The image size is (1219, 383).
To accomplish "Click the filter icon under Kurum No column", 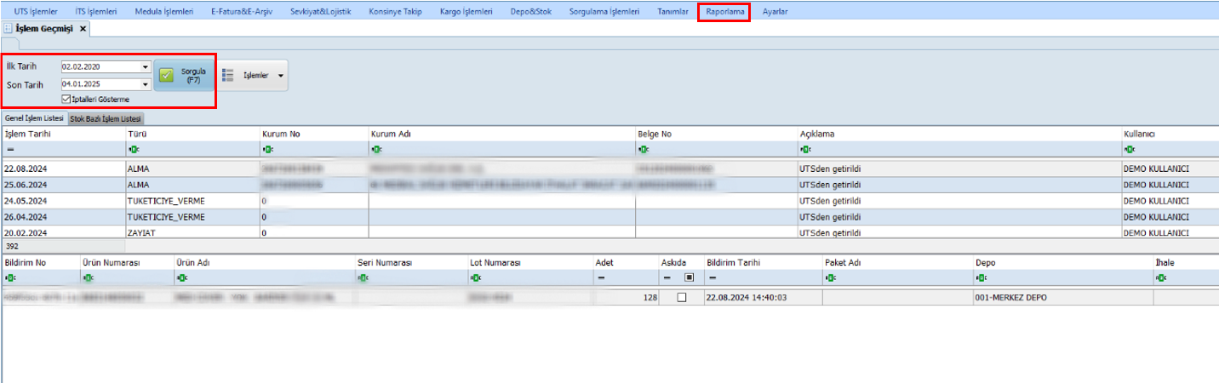I will pyautogui.click(x=268, y=149).
